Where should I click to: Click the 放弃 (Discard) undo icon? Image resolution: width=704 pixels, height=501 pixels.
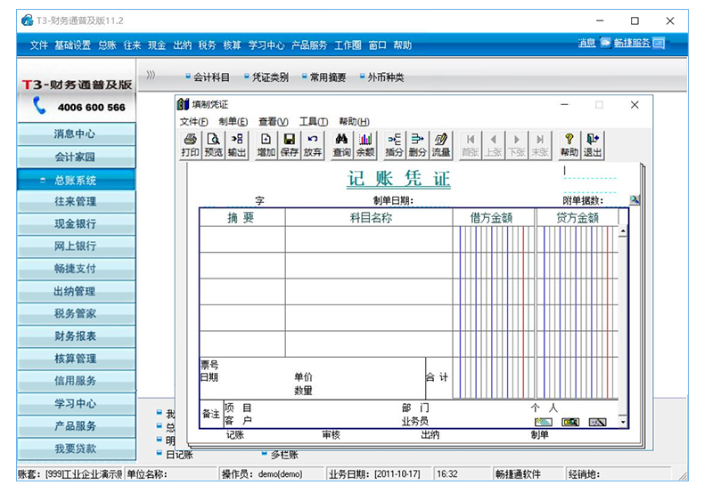point(312,144)
